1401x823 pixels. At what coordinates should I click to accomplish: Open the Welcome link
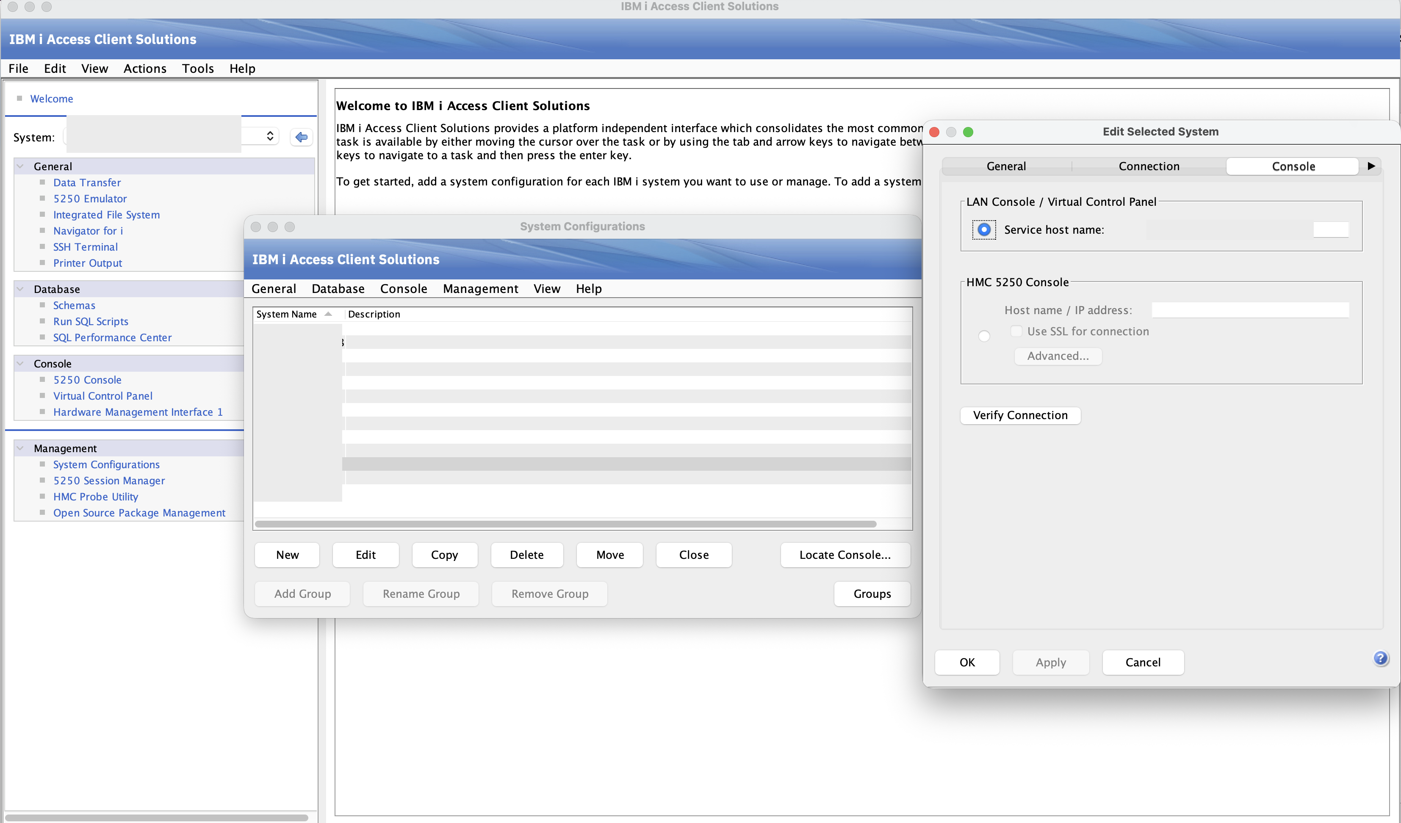pyautogui.click(x=52, y=98)
